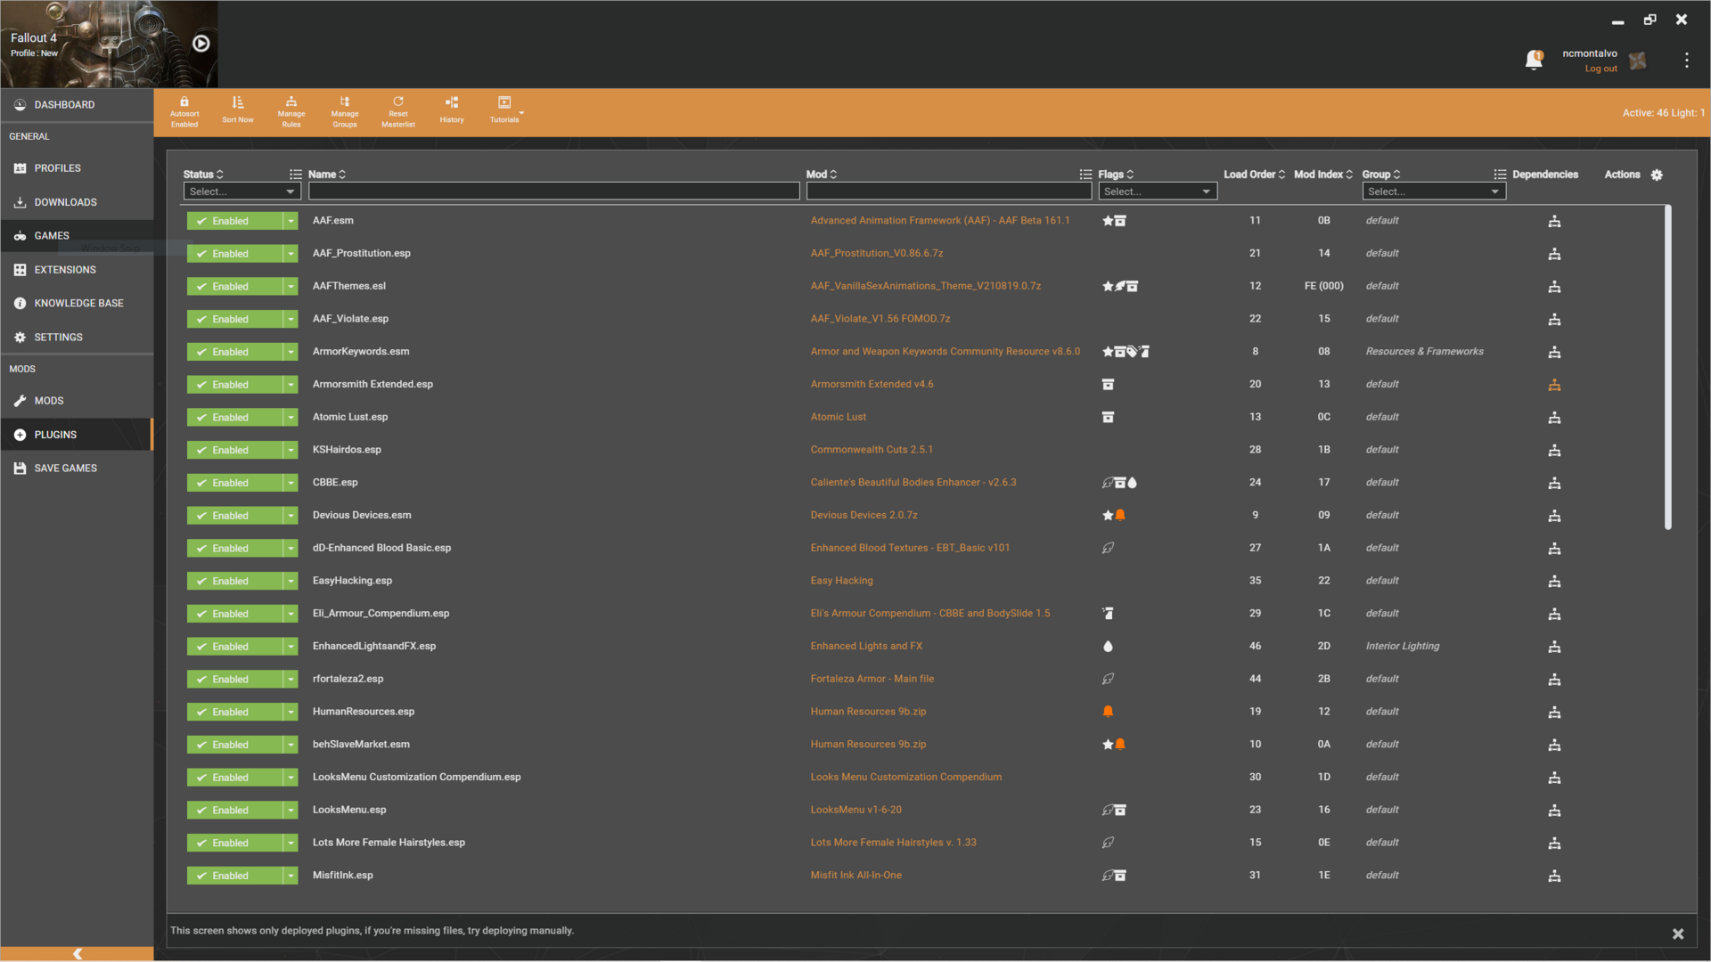Sort the table by the Mod Index header

(1323, 175)
